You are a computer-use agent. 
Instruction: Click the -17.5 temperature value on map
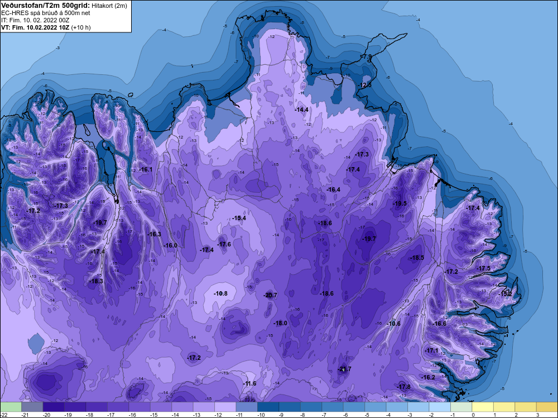[x=483, y=268]
